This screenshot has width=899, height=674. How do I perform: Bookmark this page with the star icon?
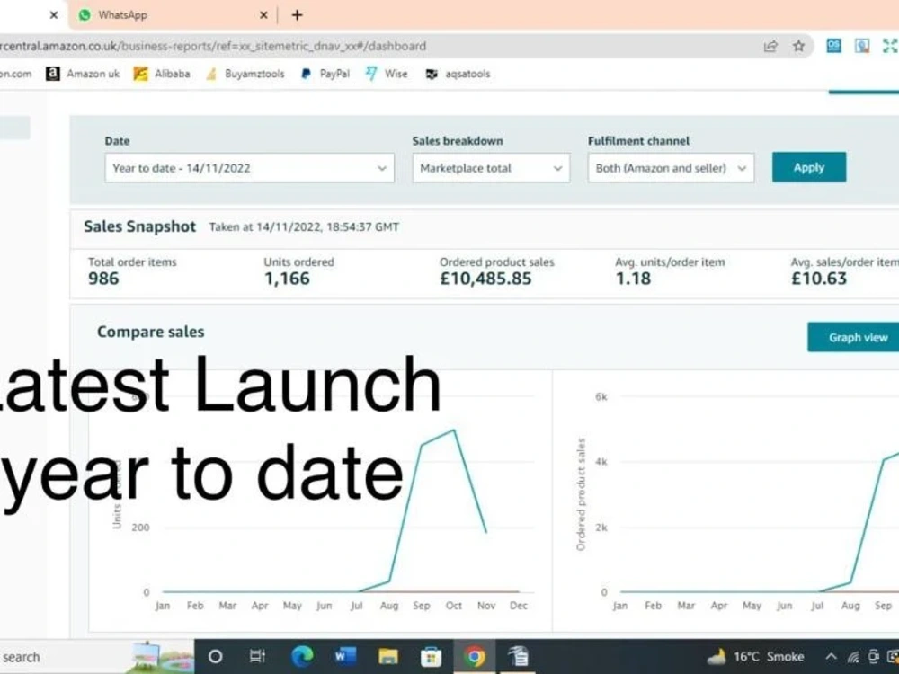(x=798, y=46)
